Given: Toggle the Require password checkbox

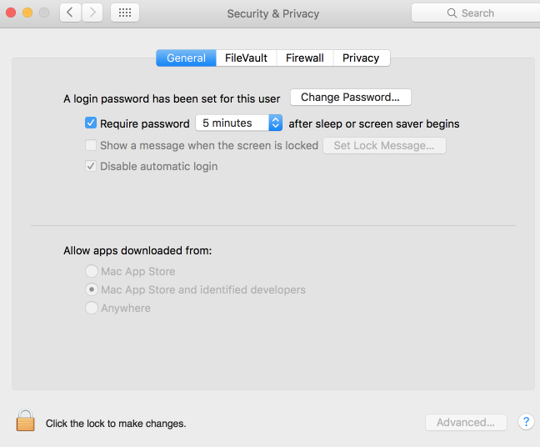Looking at the screenshot, I should pyautogui.click(x=91, y=123).
